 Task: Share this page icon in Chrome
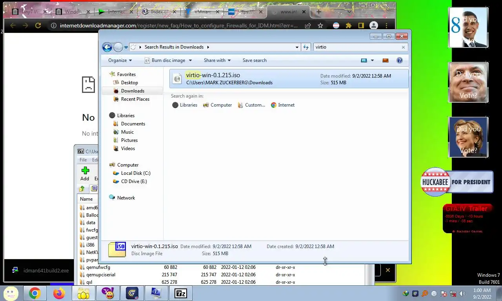tap(308, 25)
